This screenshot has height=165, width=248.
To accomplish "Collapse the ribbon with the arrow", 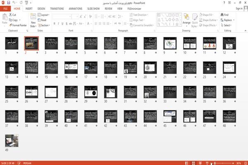I will 245,31.
